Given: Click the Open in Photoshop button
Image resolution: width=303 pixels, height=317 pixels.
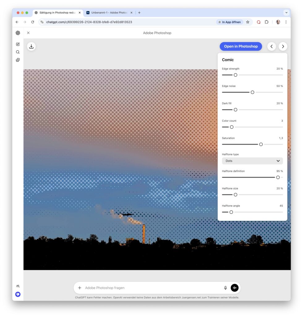Looking at the screenshot, I should coord(241,46).
